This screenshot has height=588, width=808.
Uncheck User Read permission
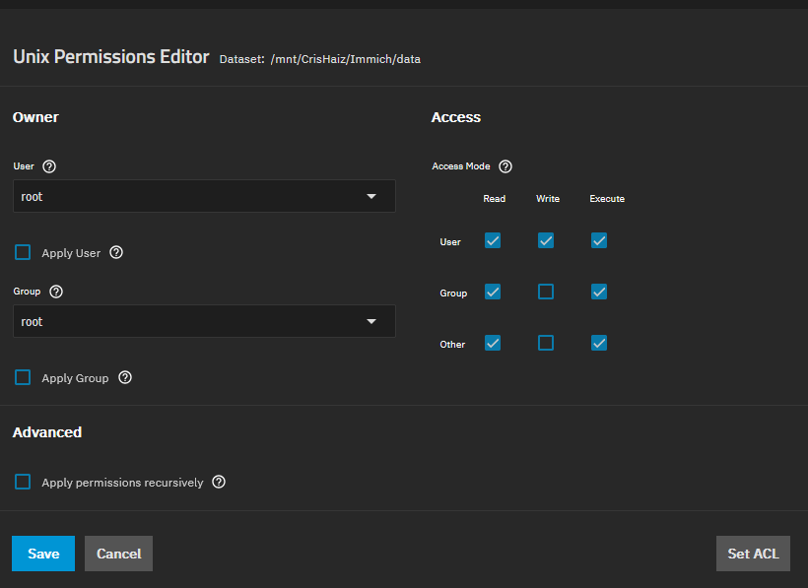(493, 240)
